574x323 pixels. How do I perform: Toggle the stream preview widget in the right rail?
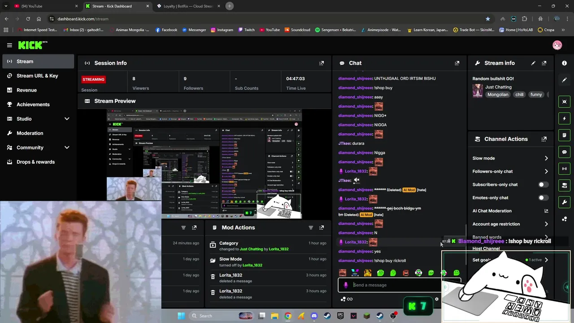point(565,102)
